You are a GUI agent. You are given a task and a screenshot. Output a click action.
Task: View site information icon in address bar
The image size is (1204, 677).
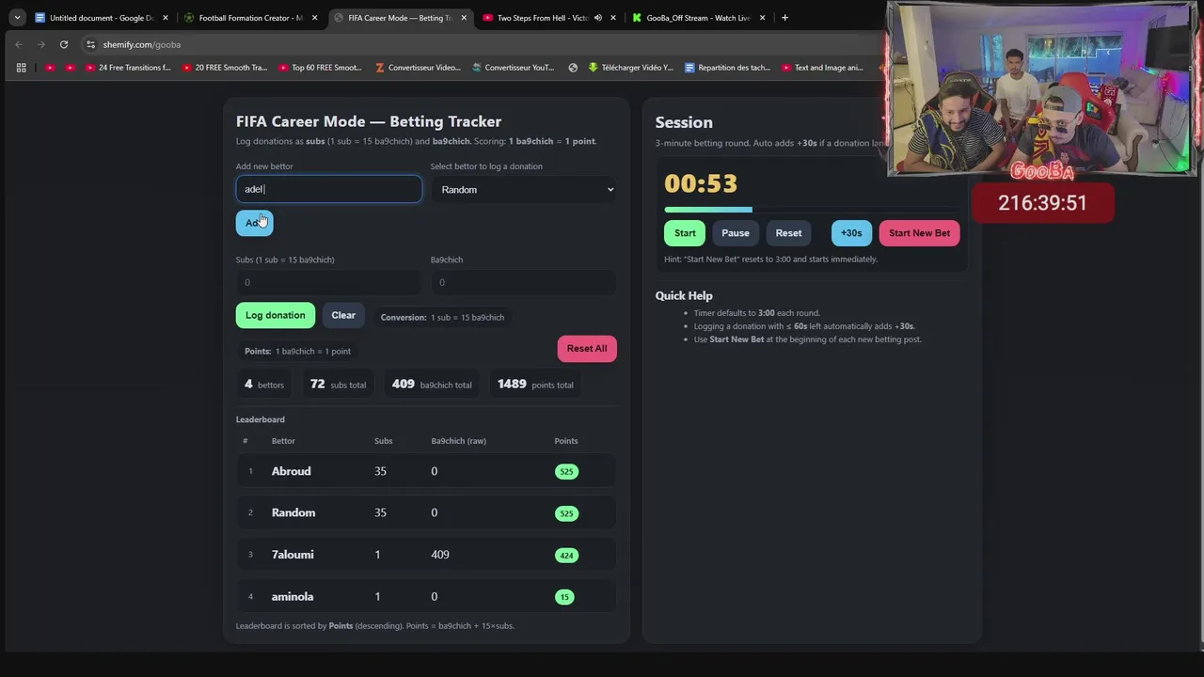pos(90,44)
